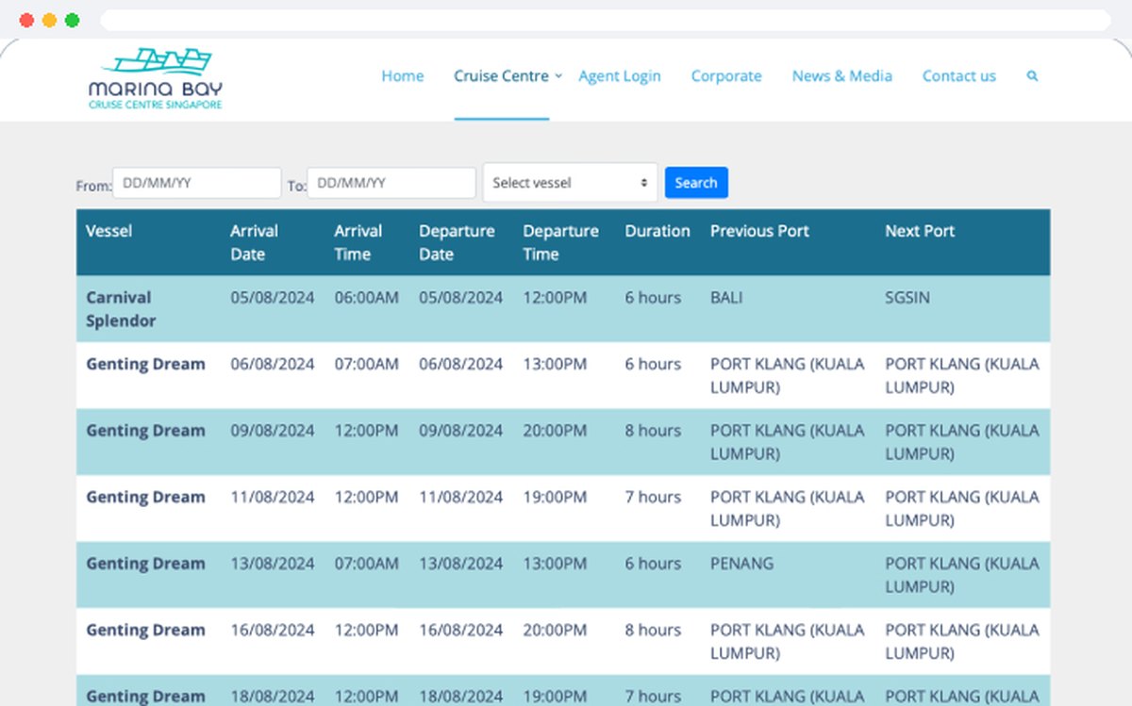Select Genting Dream in the 06/08/2024 row
The height and width of the screenshot is (706, 1132).
(145, 365)
